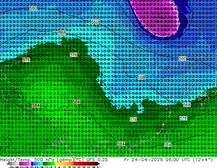Click the 584 label in the bright green center
The width and height of the screenshot is (217, 168).
(76, 102)
